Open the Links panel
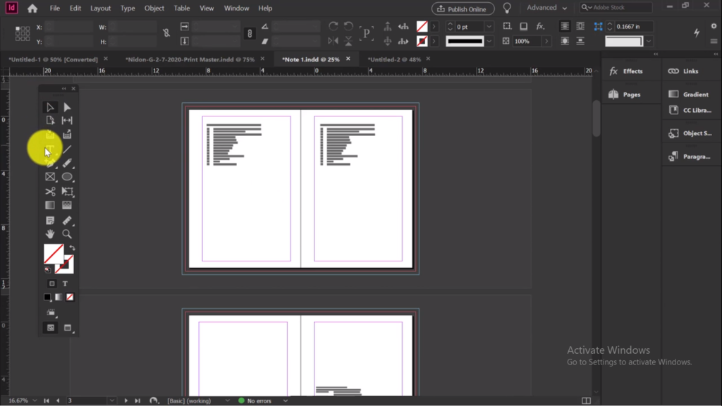722x406 pixels. point(683,71)
